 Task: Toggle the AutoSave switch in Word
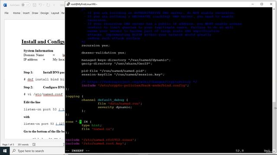[x=26, y=5]
